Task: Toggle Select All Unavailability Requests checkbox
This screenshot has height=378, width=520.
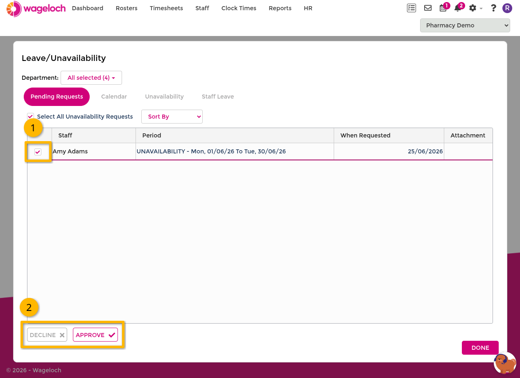Action: [x=30, y=117]
